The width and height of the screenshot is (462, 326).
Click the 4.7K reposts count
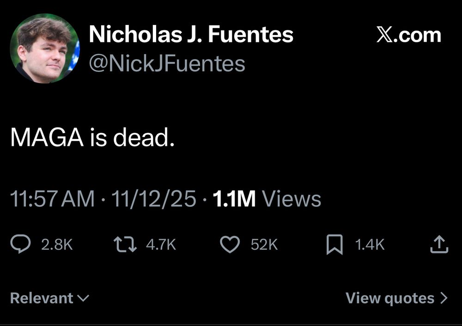(161, 244)
